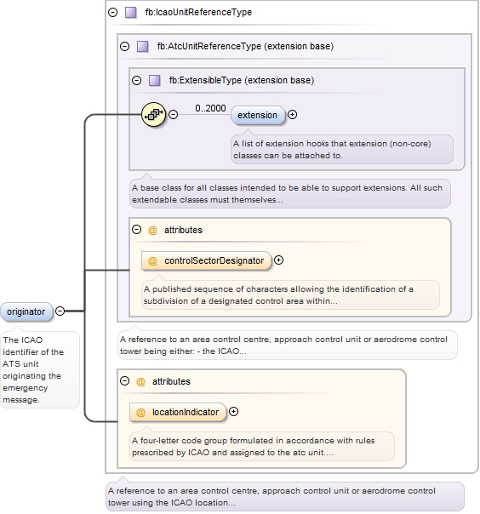480x514 pixels.
Task: Click the @ icon inside locationIndicator
Action: point(140,413)
